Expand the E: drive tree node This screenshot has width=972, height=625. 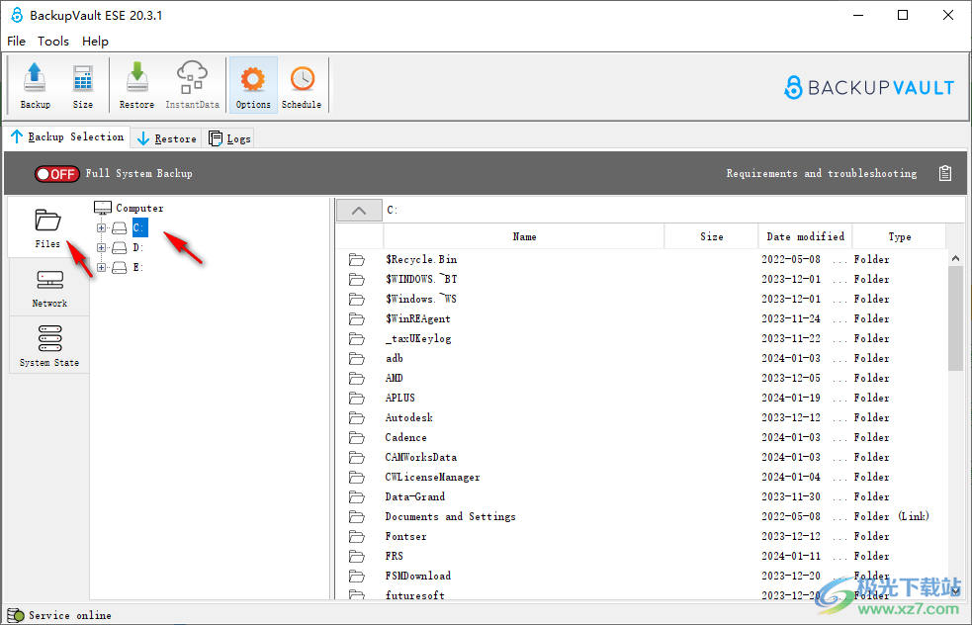(101, 268)
